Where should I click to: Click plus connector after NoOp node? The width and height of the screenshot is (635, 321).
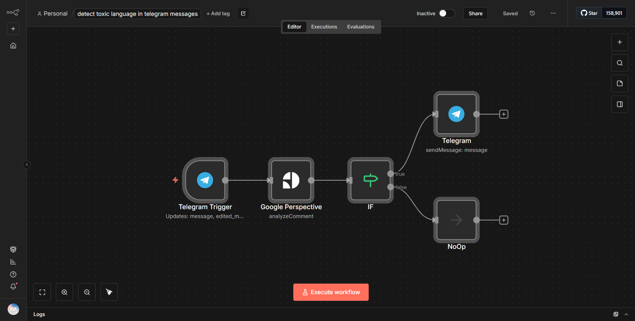tap(504, 220)
